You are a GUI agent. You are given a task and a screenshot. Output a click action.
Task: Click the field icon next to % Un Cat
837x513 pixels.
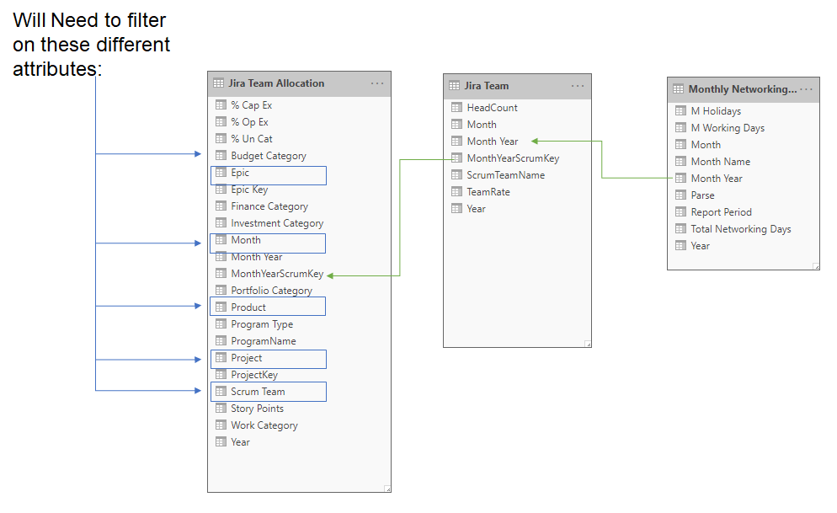[221, 138]
